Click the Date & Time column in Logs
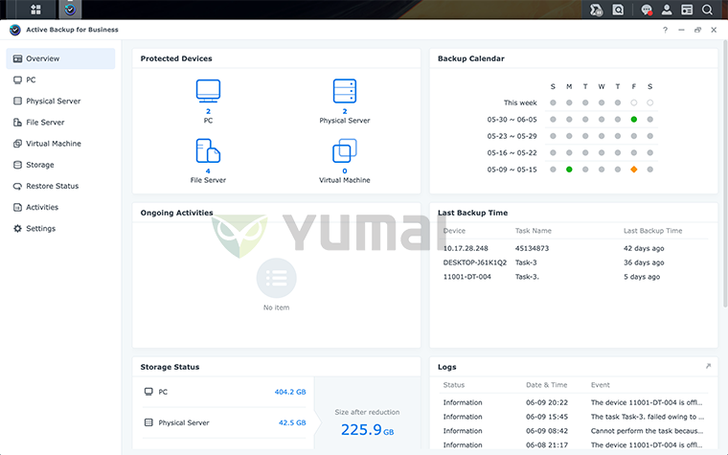Screen dimensions: 728x455 [x=546, y=385]
